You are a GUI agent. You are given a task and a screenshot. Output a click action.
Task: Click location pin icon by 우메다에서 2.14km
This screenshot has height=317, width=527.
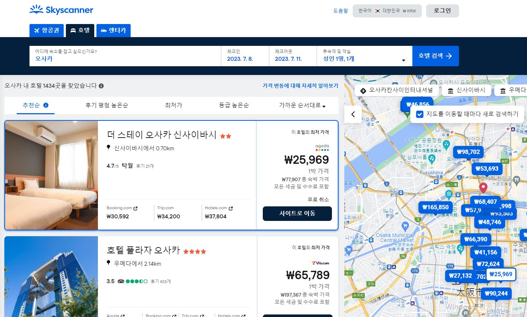coord(108,263)
